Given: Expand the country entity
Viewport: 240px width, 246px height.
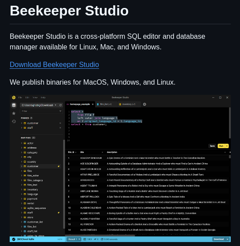Looking at the screenshot, I should point(22,162).
